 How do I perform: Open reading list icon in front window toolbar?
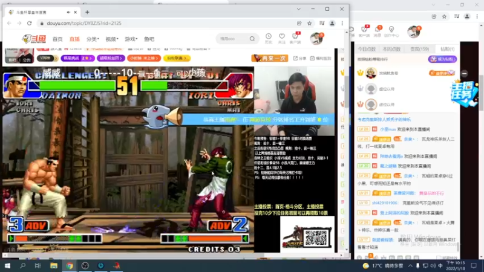click(322, 23)
